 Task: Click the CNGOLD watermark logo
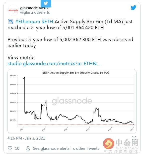[x=121, y=146]
